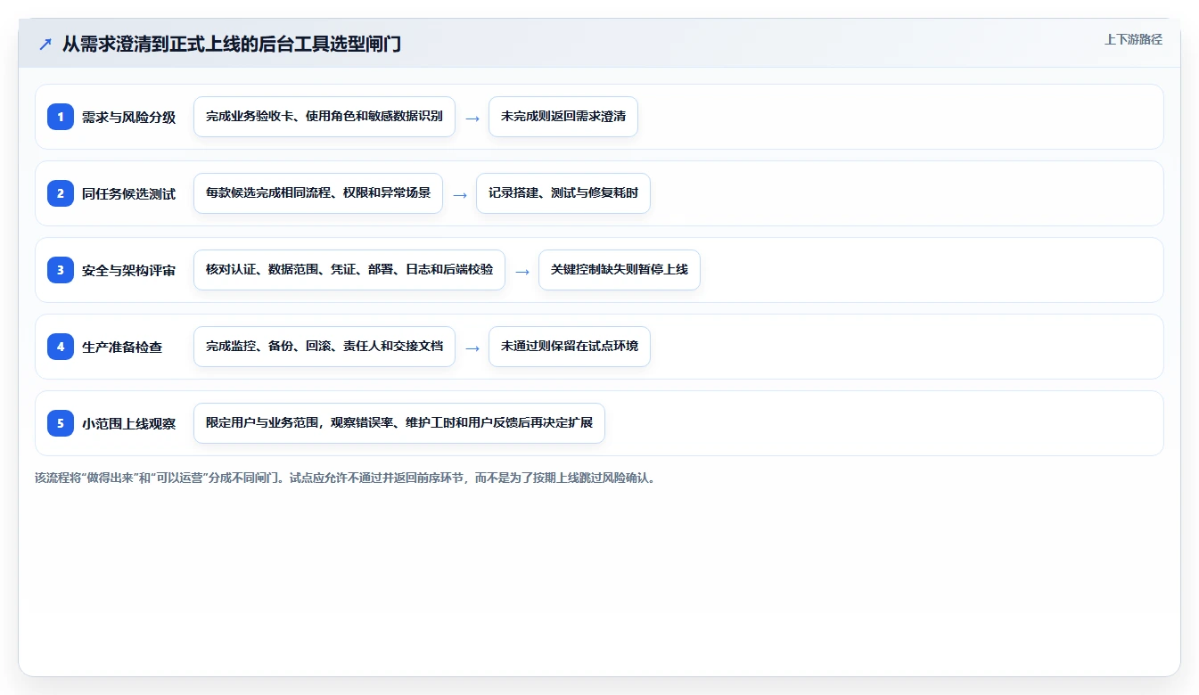Click the arrow icon beside the header title
This screenshot has height=695, width=1199.
pos(45,44)
